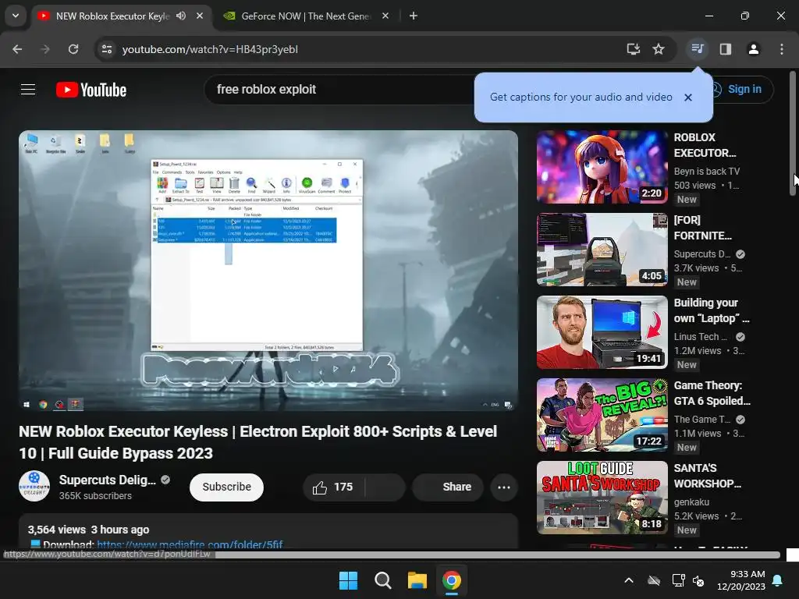The image size is (799, 599).
Task: Play the ROBLOX EXECUTOR video thumbnail
Action: point(602,167)
